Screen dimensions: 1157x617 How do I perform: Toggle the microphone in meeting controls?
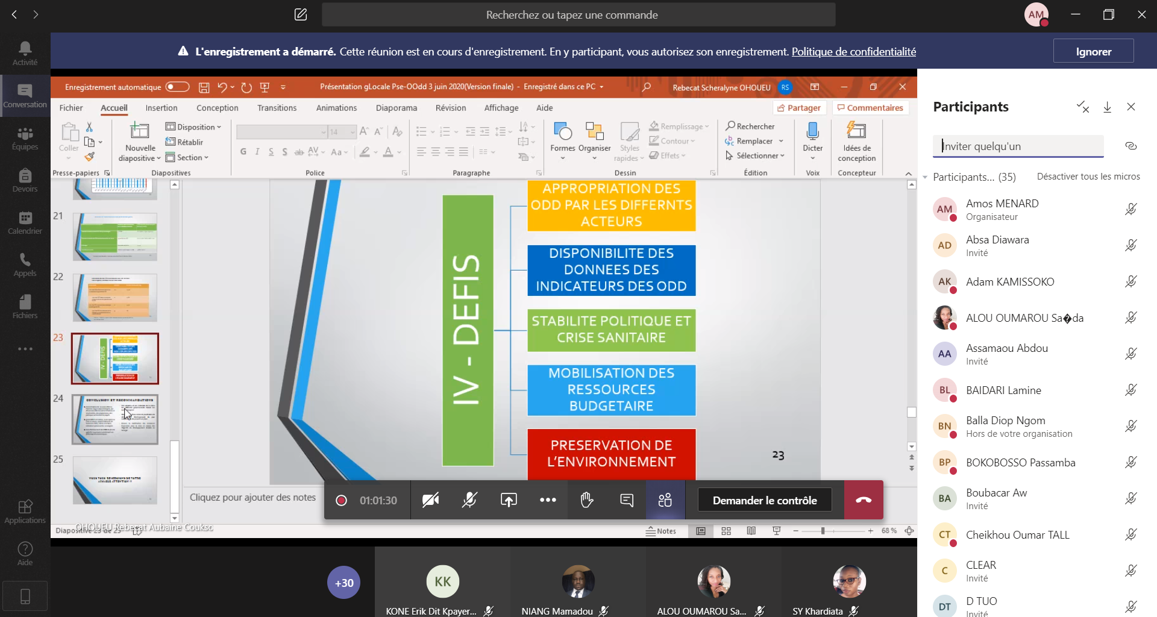coord(469,500)
